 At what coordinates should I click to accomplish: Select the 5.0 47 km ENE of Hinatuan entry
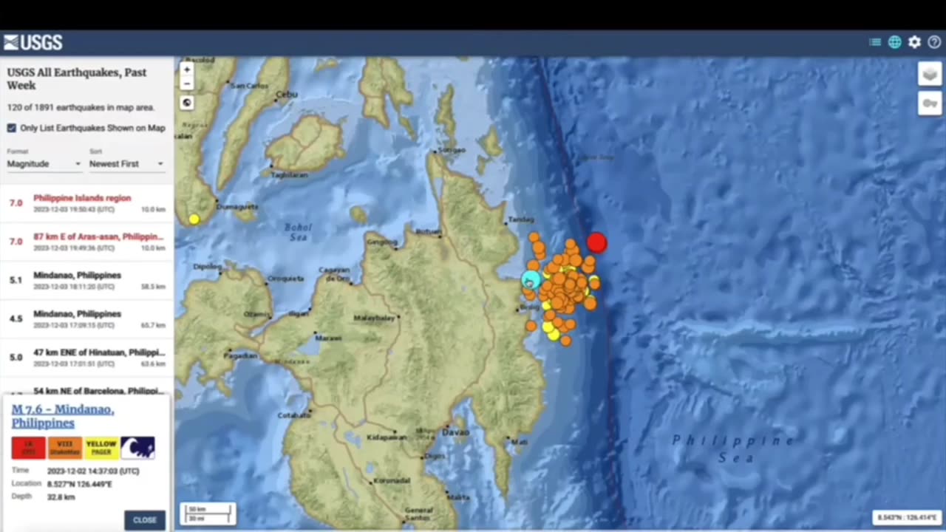[x=86, y=357]
